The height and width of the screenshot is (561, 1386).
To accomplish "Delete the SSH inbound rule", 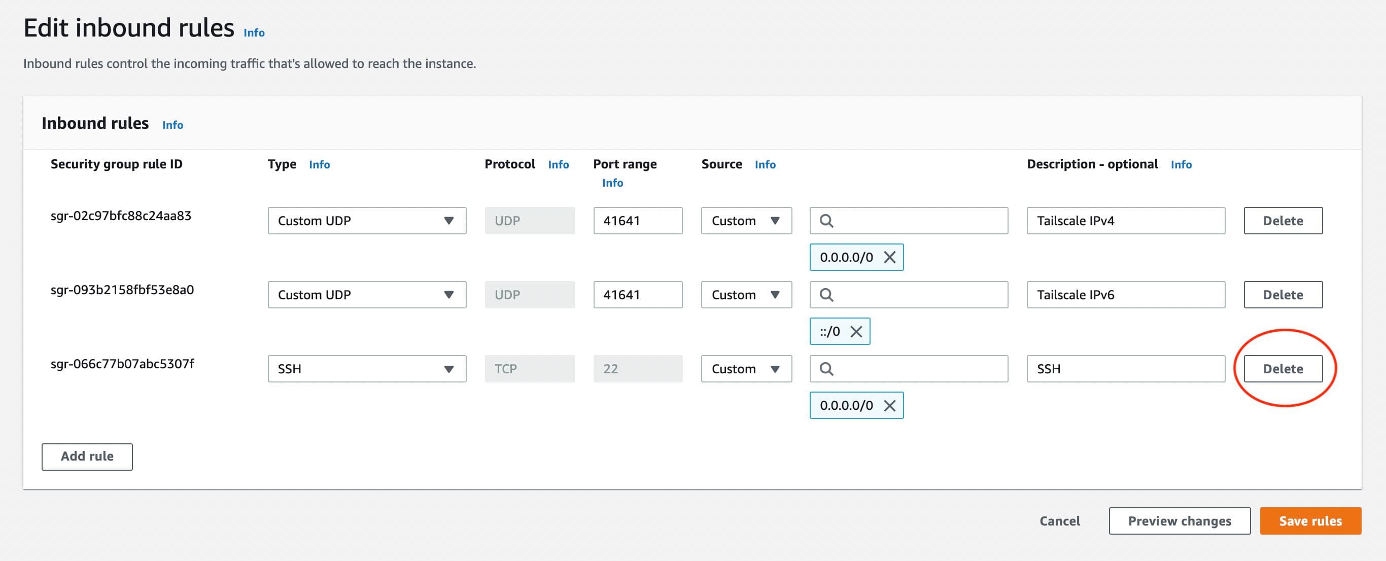I will (x=1283, y=369).
